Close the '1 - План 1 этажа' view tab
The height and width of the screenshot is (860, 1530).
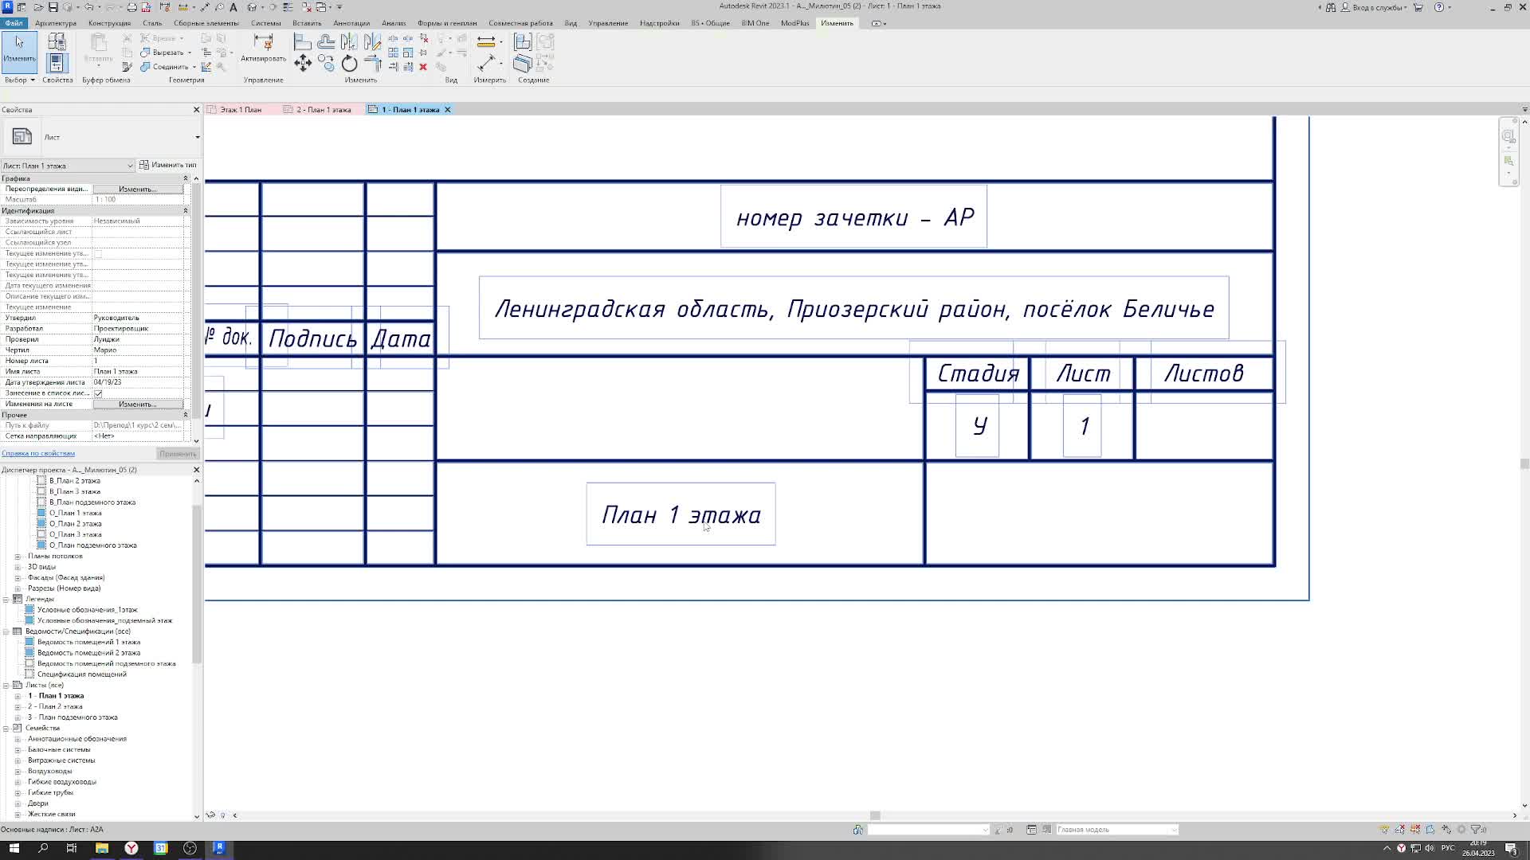448,110
